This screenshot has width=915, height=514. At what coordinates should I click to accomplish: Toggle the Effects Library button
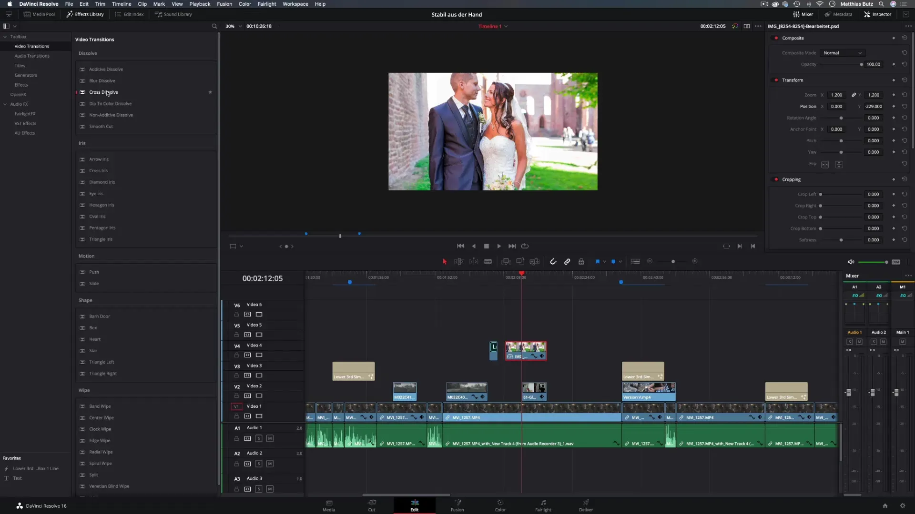click(85, 14)
